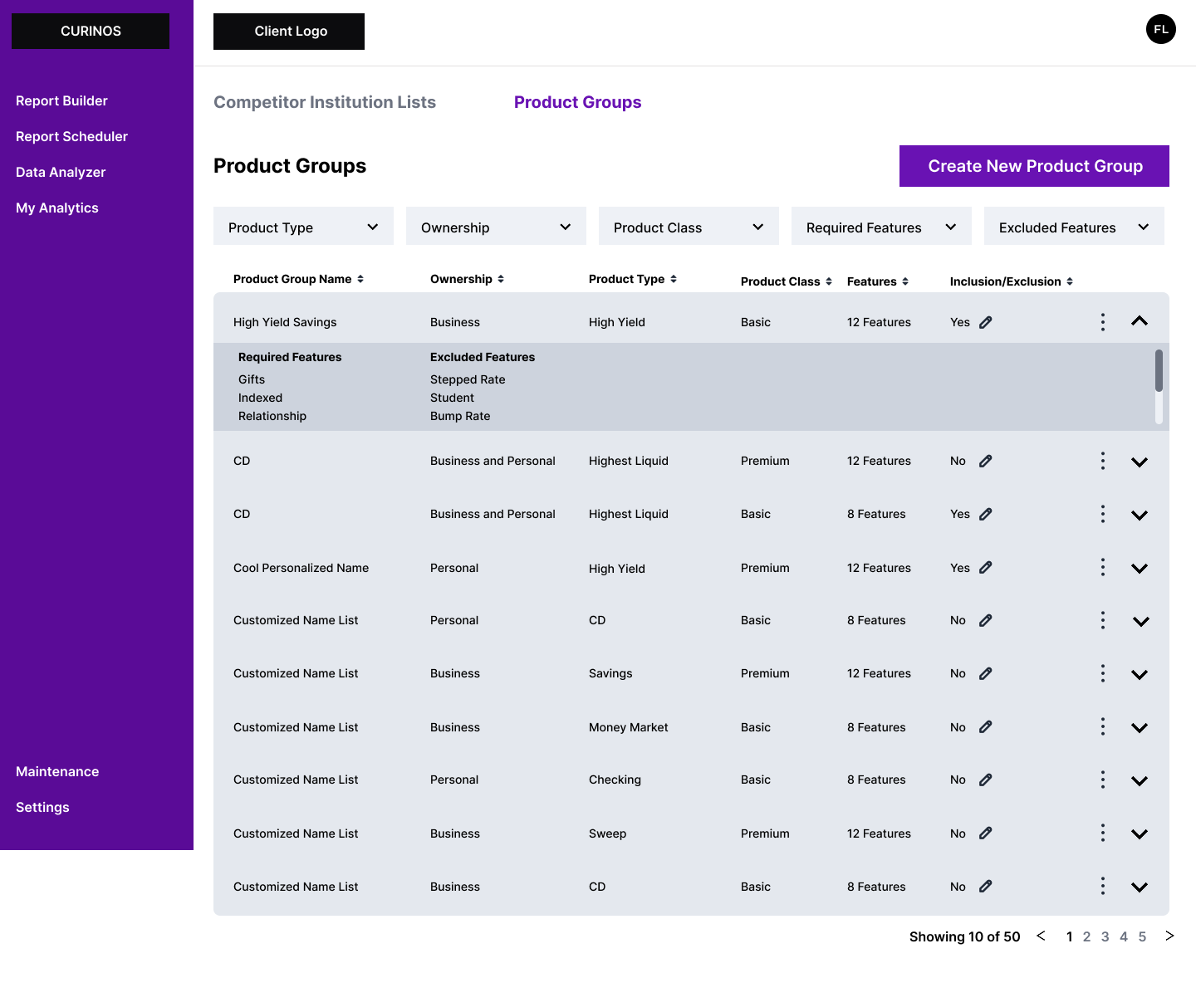The height and width of the screenshot is (1007, 1196).
Task: Click Create New Product Group button
Action: tap(1034, 166)
